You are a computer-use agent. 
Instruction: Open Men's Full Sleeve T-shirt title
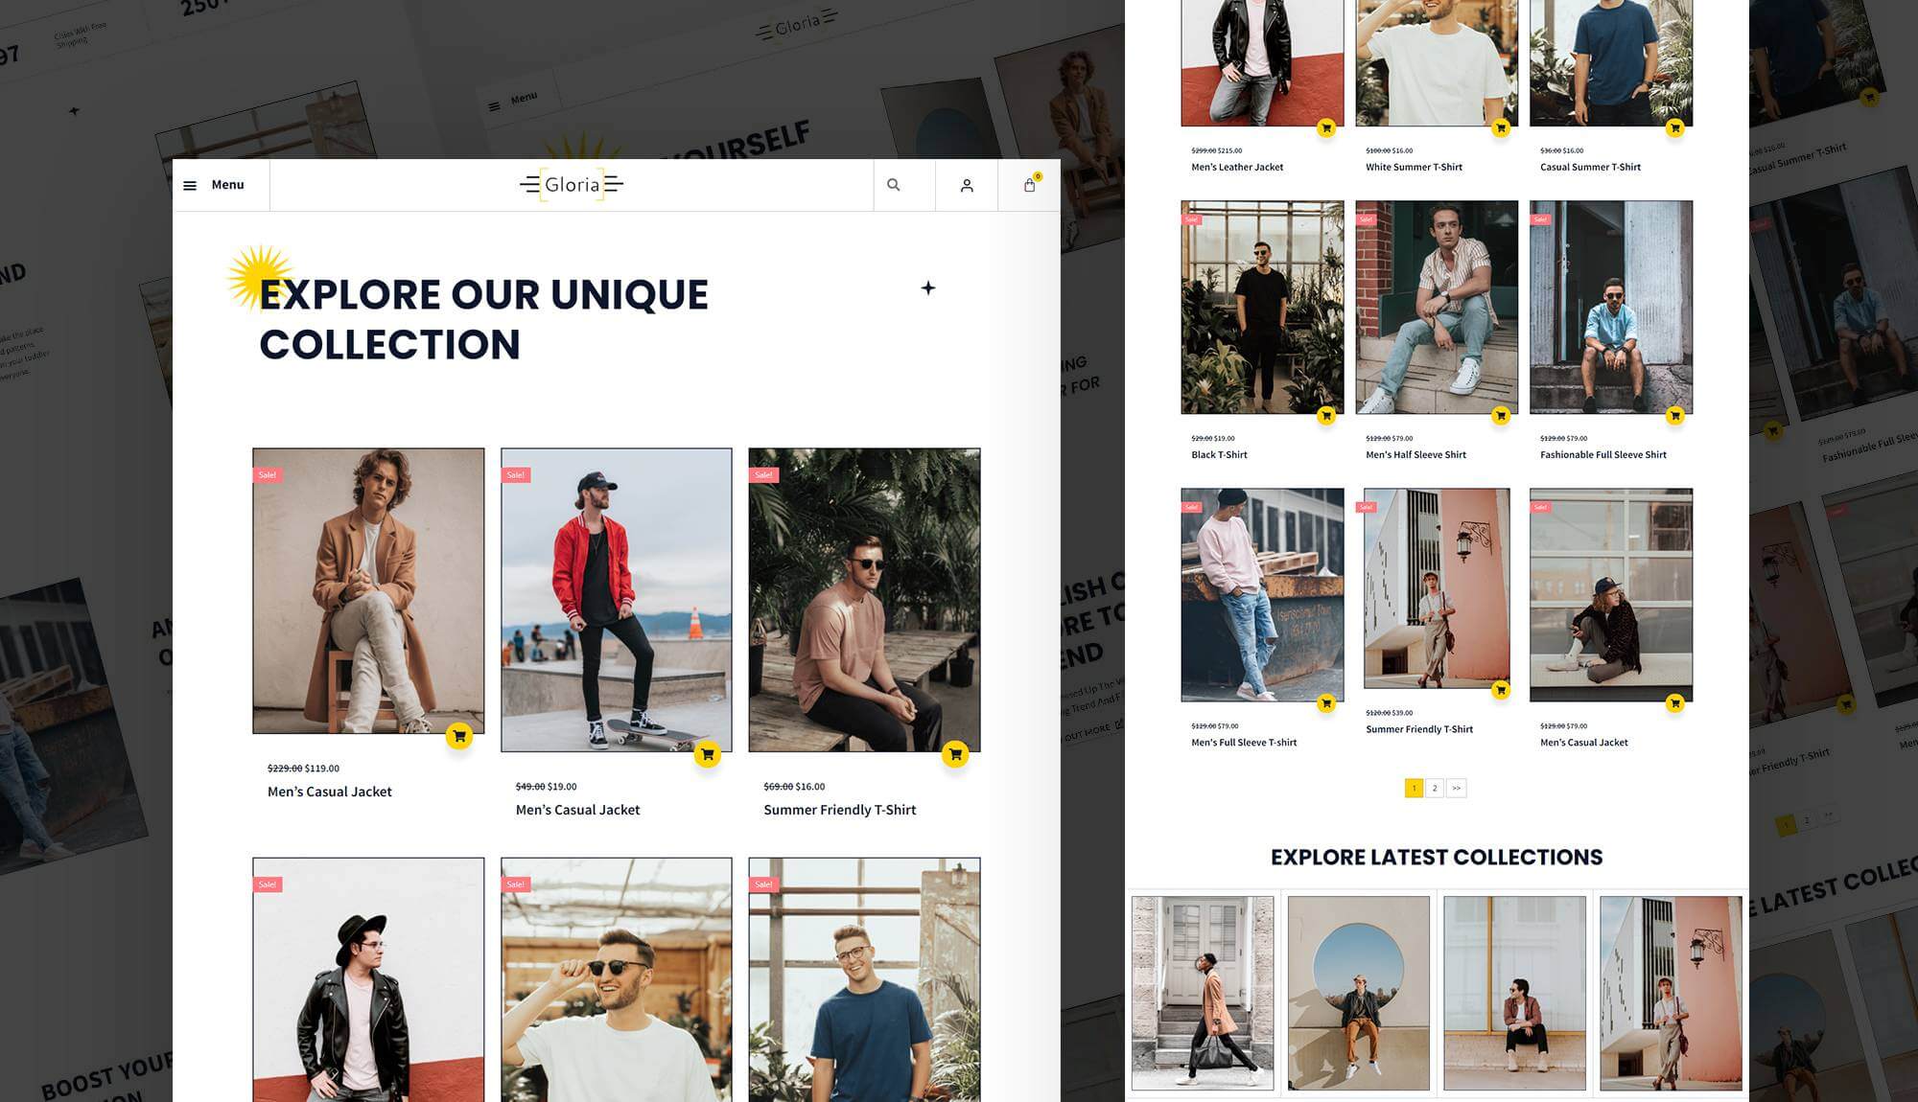point(1244,743)
